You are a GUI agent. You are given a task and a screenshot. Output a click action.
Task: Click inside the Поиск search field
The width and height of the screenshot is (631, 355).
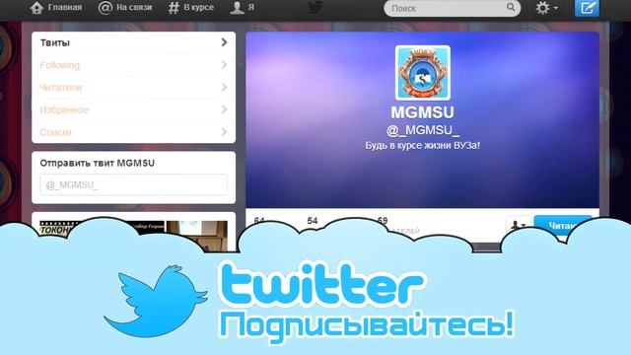pyautogui.click(x=452, y=8)
